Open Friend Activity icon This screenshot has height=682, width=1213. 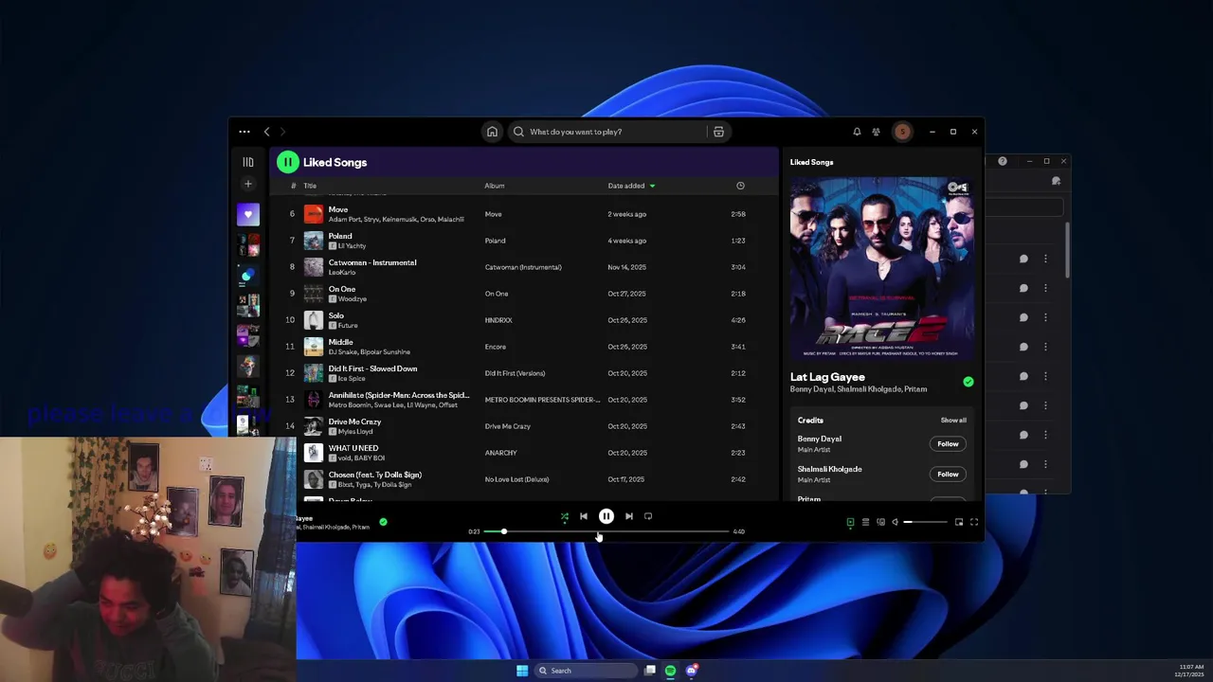tap(876, 132)
